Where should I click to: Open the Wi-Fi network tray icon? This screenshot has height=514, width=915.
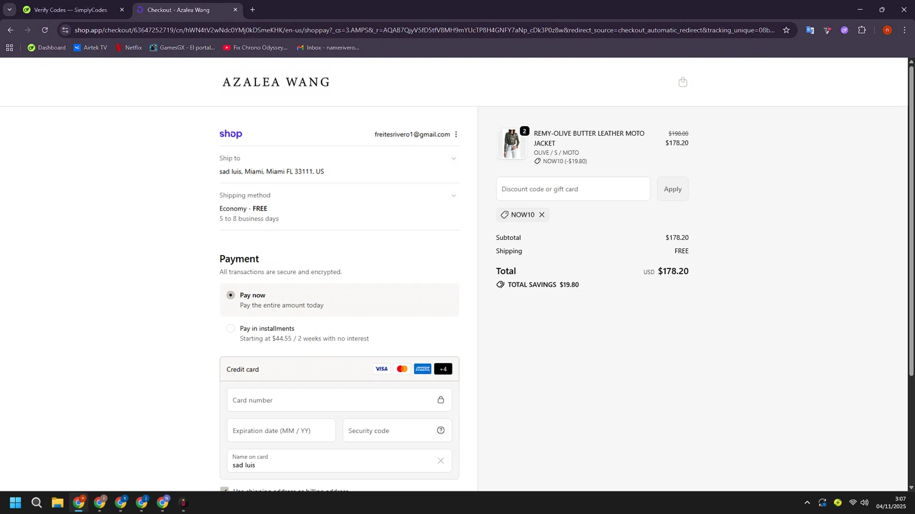[x=853, y=502]
